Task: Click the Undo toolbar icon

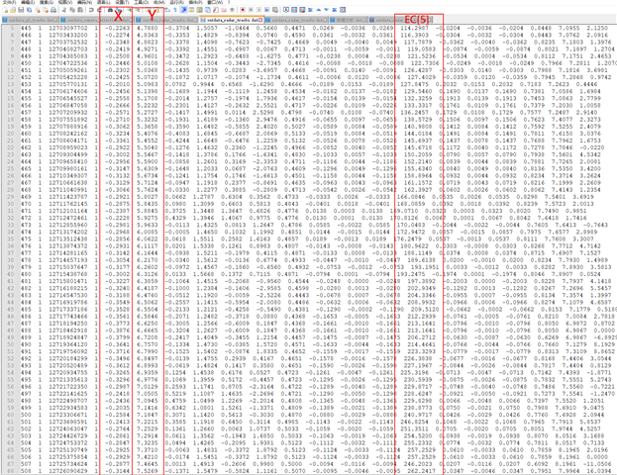Action: (91, 10)
